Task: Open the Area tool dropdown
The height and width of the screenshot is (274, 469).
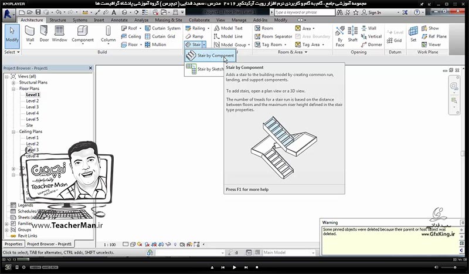Action: click(x=314, y=28)
